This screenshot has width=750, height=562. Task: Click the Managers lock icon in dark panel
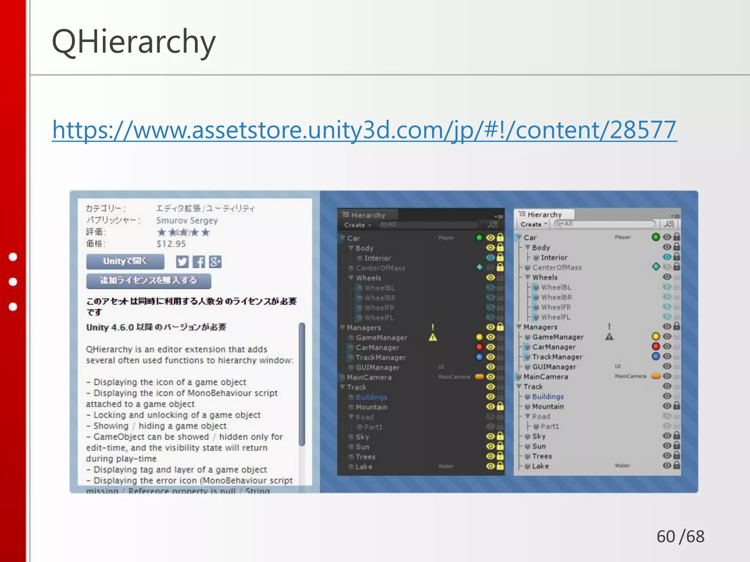click(x=500, y=327)
